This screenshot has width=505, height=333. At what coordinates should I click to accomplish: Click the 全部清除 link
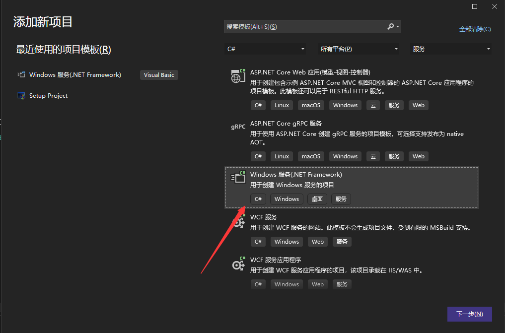pos(475,29)
